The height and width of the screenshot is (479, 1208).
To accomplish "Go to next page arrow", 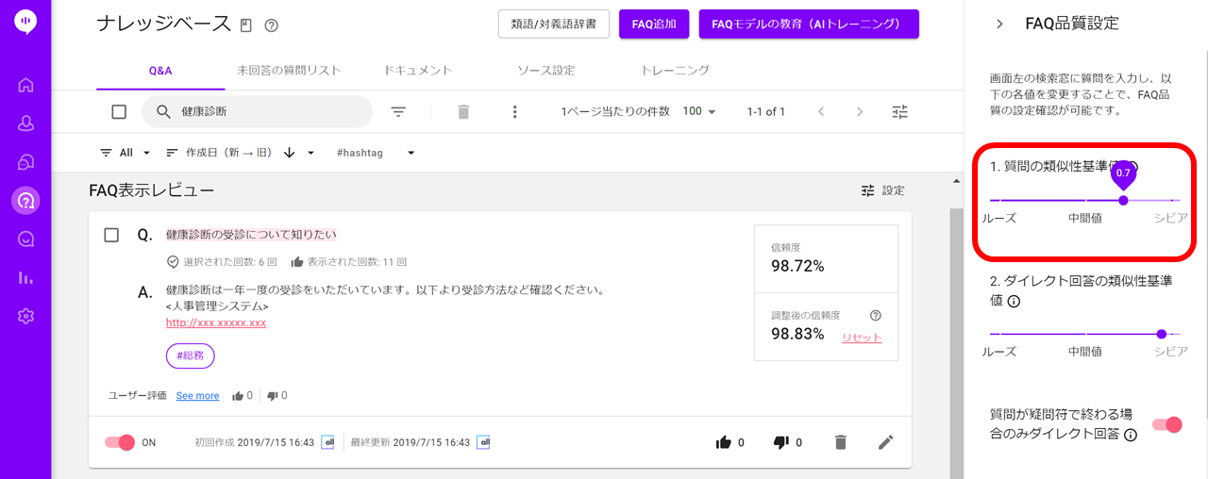I will [859, 111].
